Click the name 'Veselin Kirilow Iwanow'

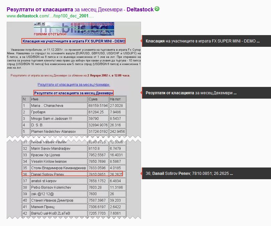49,161
